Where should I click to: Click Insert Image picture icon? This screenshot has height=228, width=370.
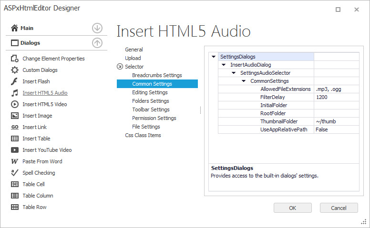[15, 116]
